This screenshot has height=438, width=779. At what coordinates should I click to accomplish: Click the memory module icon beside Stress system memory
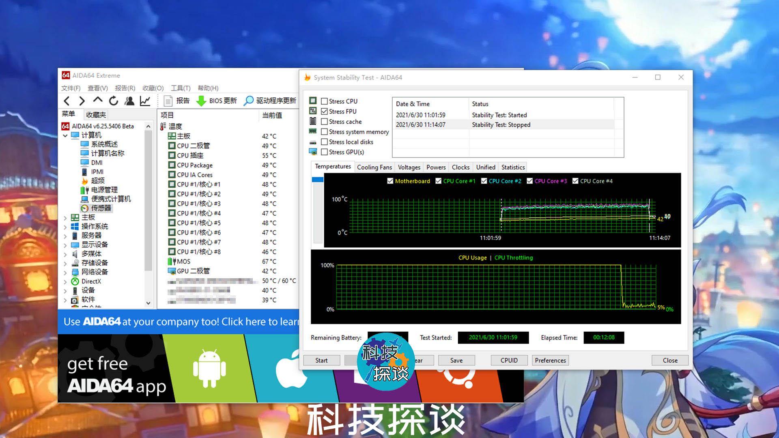313,131
